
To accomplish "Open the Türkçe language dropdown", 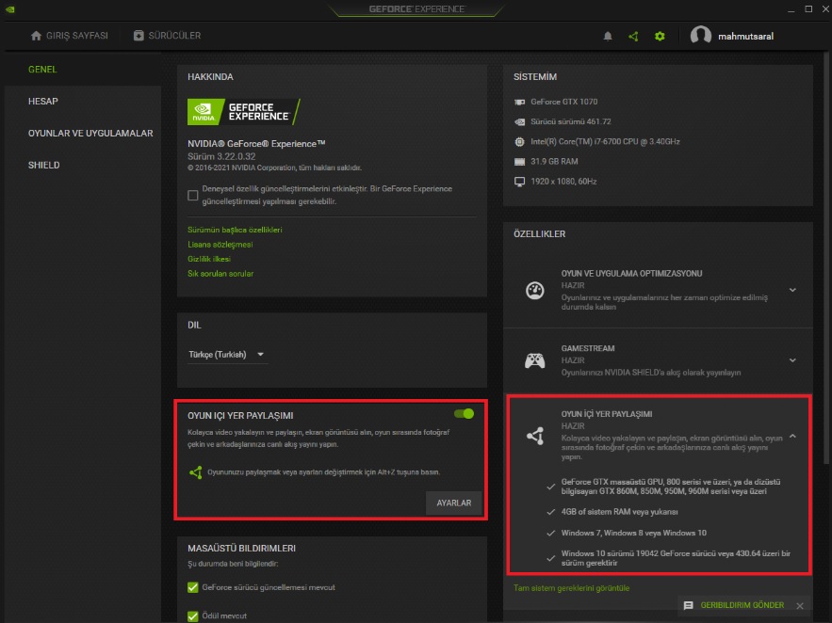I will click(x=226, y=355).
